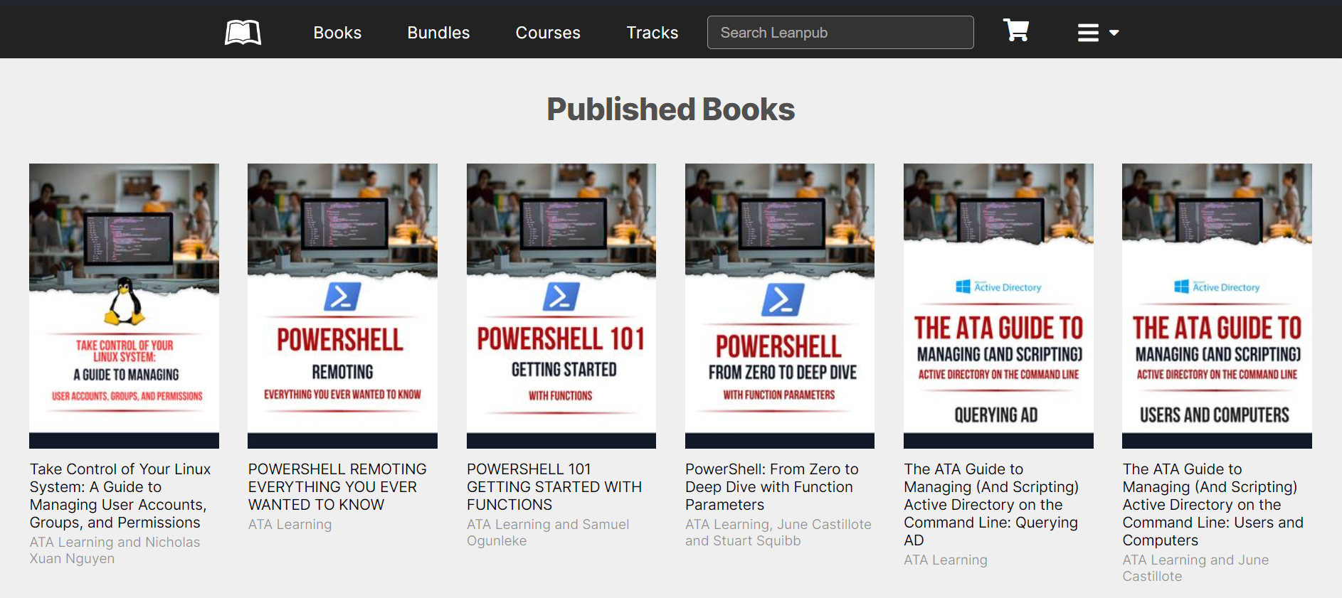Open the PowerShell Remoting book cover
Screen dimensions: 1342x598
342,306
